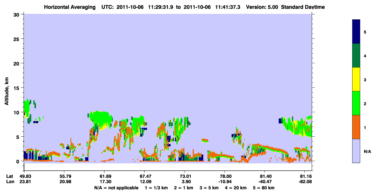Click the colorbar label '2'
The height and width of the screenshot is (196, 383).
(365, 103)
